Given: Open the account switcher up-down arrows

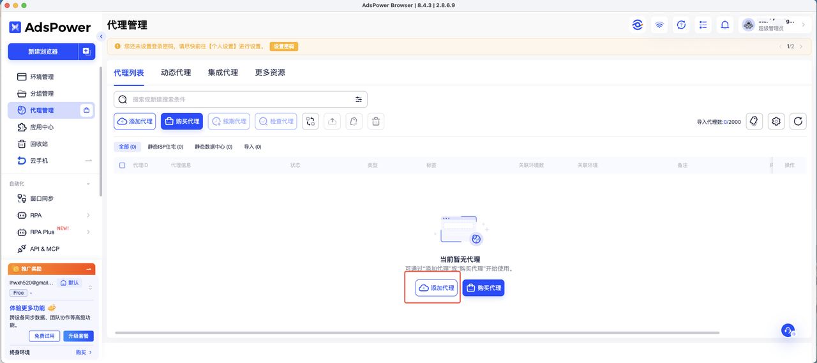Looking at the screenshot, I should 90,288.
